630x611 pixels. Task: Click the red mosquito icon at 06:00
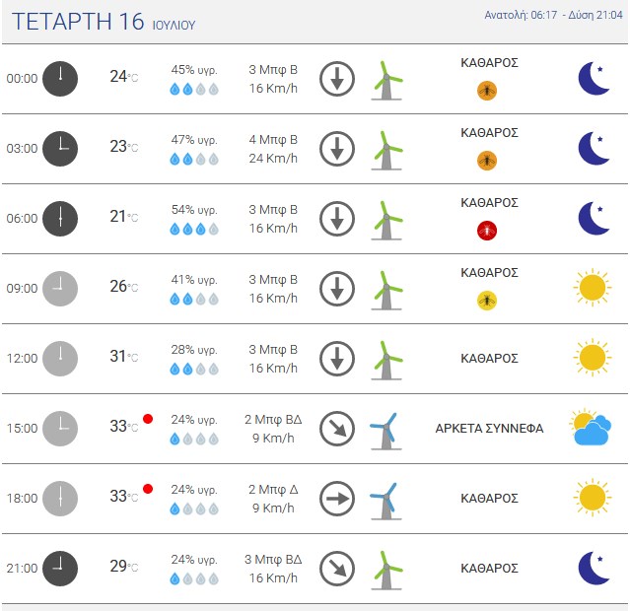click(x=487, y=231)
